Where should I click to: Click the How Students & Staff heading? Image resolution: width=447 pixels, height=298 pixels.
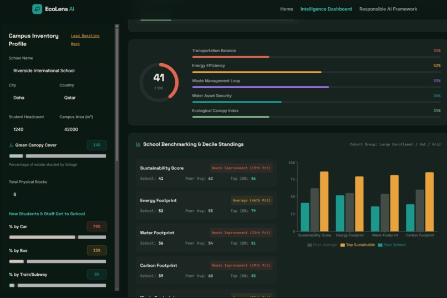click(47, 214)
